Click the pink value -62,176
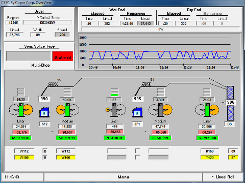This screenshot has height=183, width=245. coord(21,132)
